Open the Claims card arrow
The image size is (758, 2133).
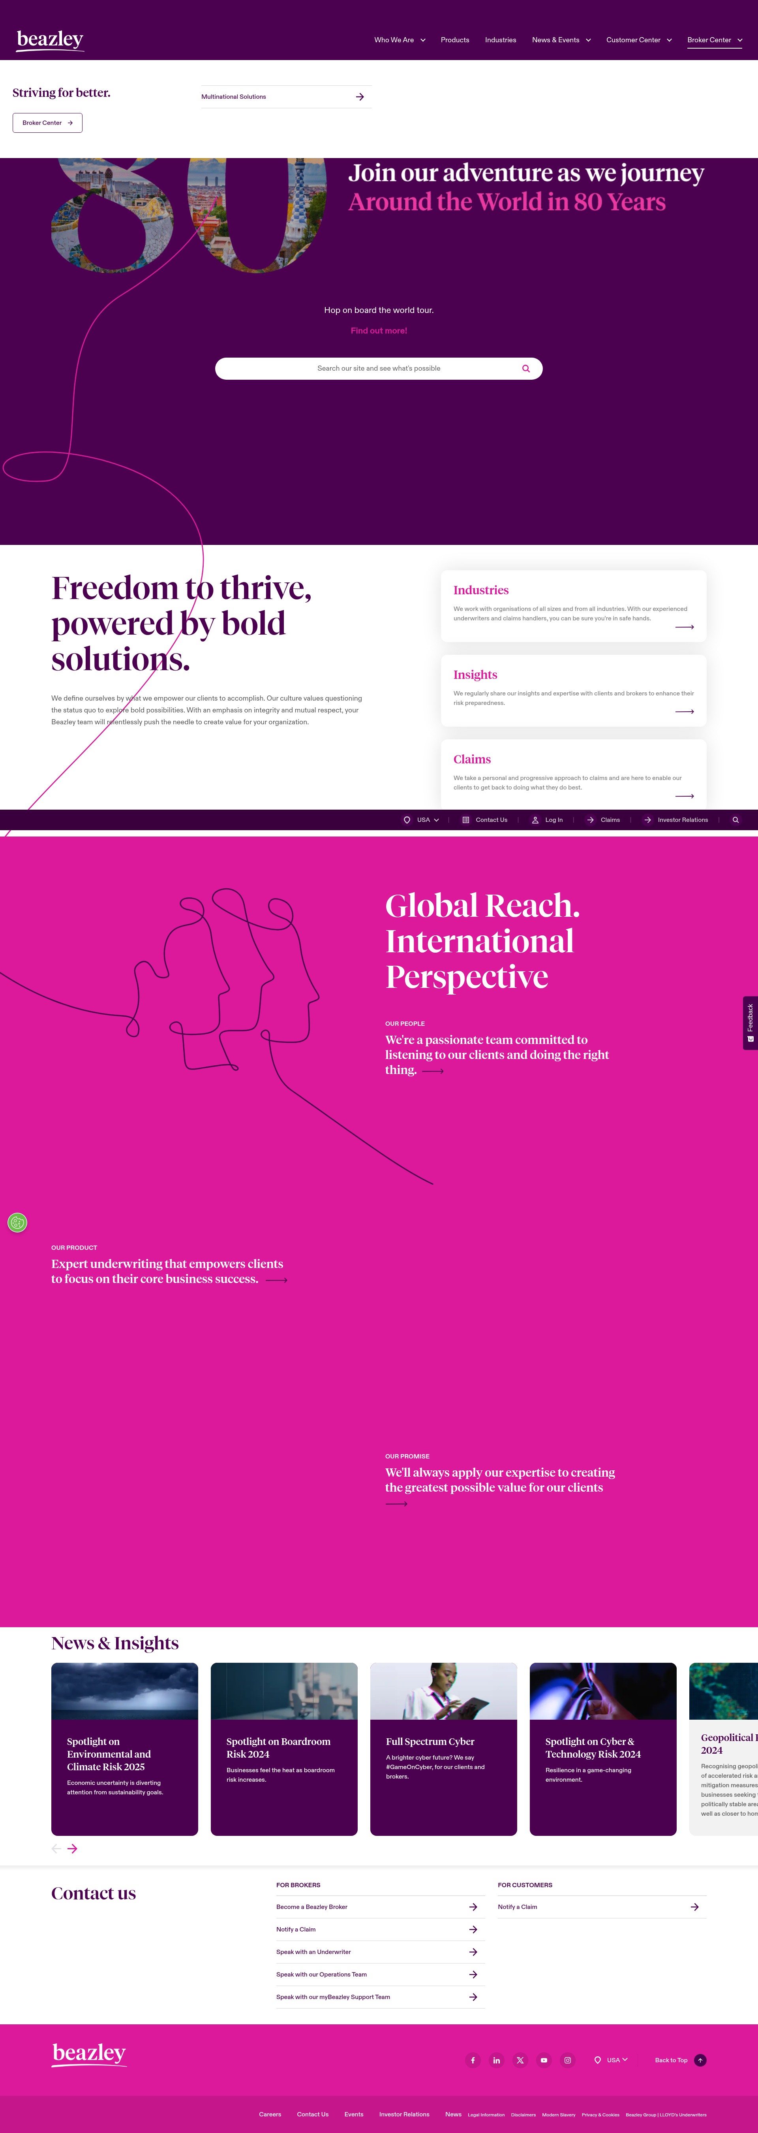click(684, 796)
